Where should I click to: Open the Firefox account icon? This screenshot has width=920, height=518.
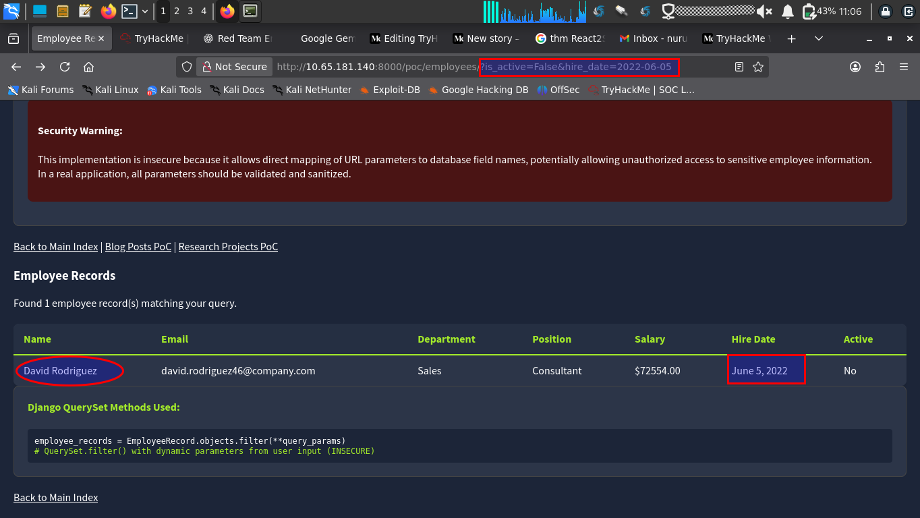tap(855, 67)
